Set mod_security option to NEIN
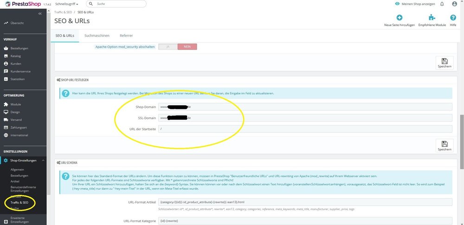The width and height of the screenshot is (464, 225). (x=187, y=47)
